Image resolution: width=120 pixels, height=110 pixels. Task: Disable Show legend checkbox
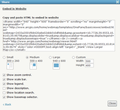(4, 84)
